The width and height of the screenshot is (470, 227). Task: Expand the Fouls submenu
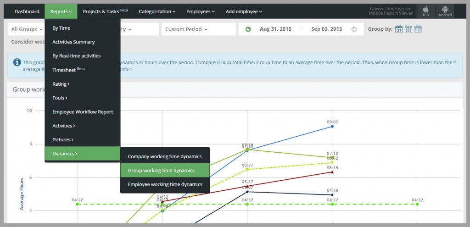coord(83,98)
